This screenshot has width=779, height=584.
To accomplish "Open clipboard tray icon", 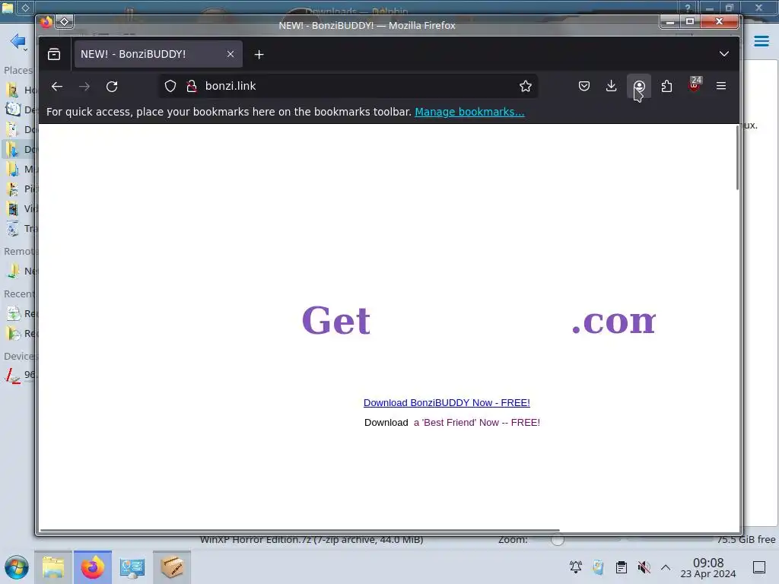I will (621, 567).
